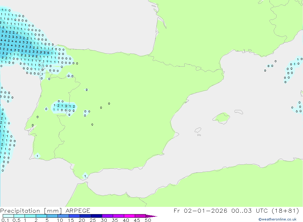
Task: Select the 30–35 mm purple legend swatch
Action: (107, 216)
